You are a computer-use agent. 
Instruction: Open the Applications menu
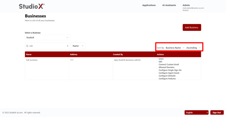pyautogui.click(x=149, y=5)
